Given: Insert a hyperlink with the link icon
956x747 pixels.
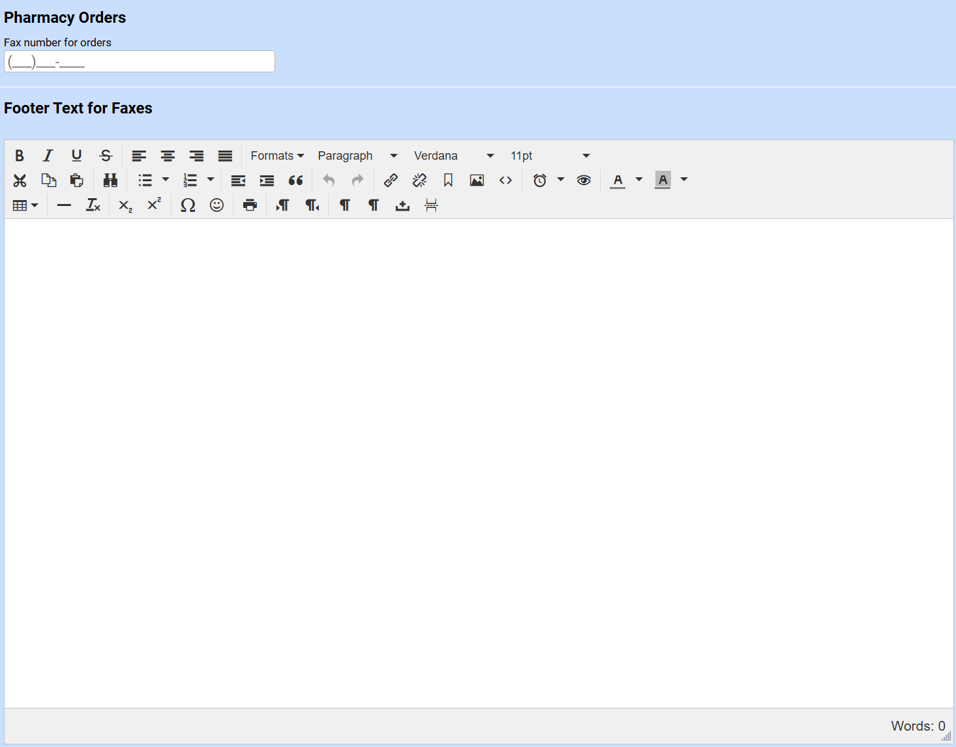Looking at the screenshot, I should pos(391,181).
